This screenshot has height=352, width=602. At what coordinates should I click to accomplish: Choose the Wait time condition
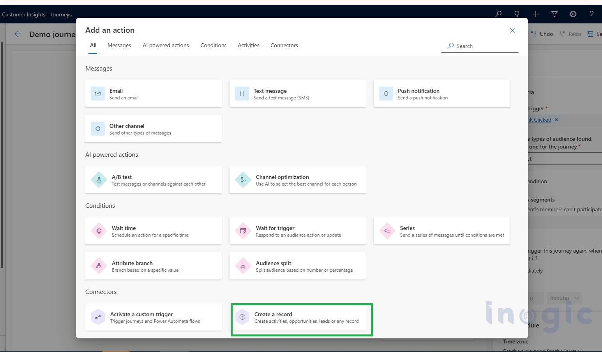click(x=154, y=231)
